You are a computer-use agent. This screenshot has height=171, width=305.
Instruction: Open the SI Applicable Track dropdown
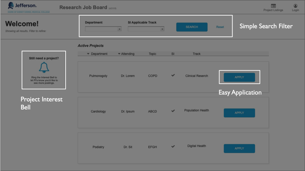click(146, 29)
